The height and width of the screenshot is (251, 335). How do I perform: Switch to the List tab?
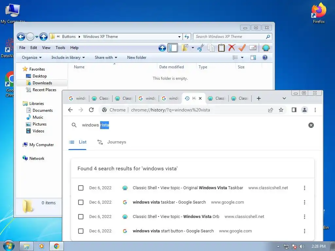pyautogui.click(x=78, y=142)
